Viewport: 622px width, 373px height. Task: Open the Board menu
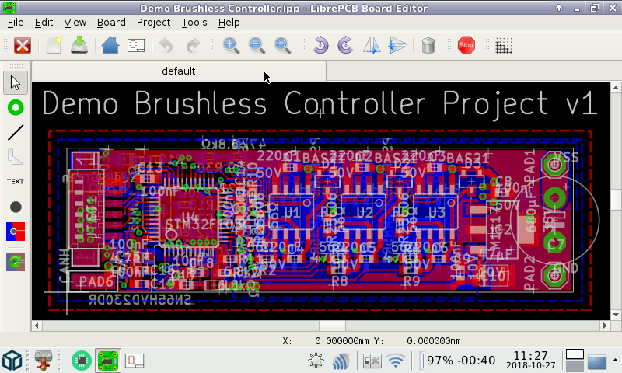tap(111, 23)
